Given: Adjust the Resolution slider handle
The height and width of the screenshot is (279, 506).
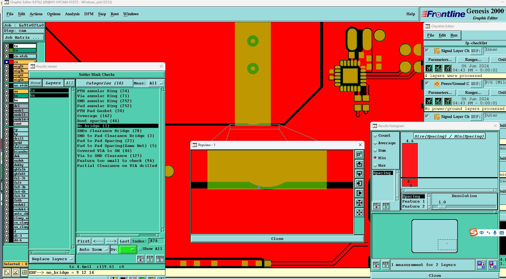Looking at the screenshot, I should click(x=442, y=207).
